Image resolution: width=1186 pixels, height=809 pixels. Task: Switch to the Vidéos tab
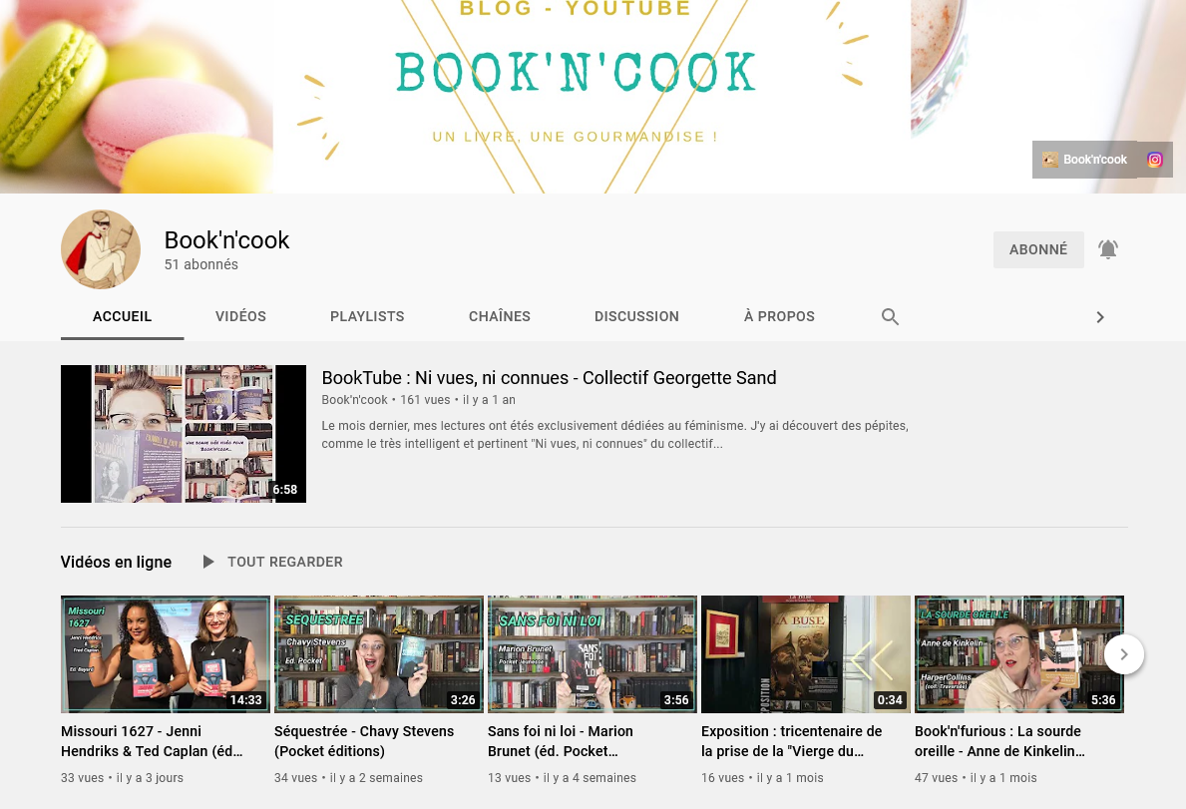point(240,316)
